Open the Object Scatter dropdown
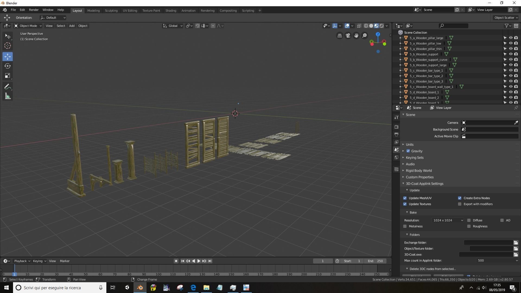521x293 pixels. tap(506, 18)
